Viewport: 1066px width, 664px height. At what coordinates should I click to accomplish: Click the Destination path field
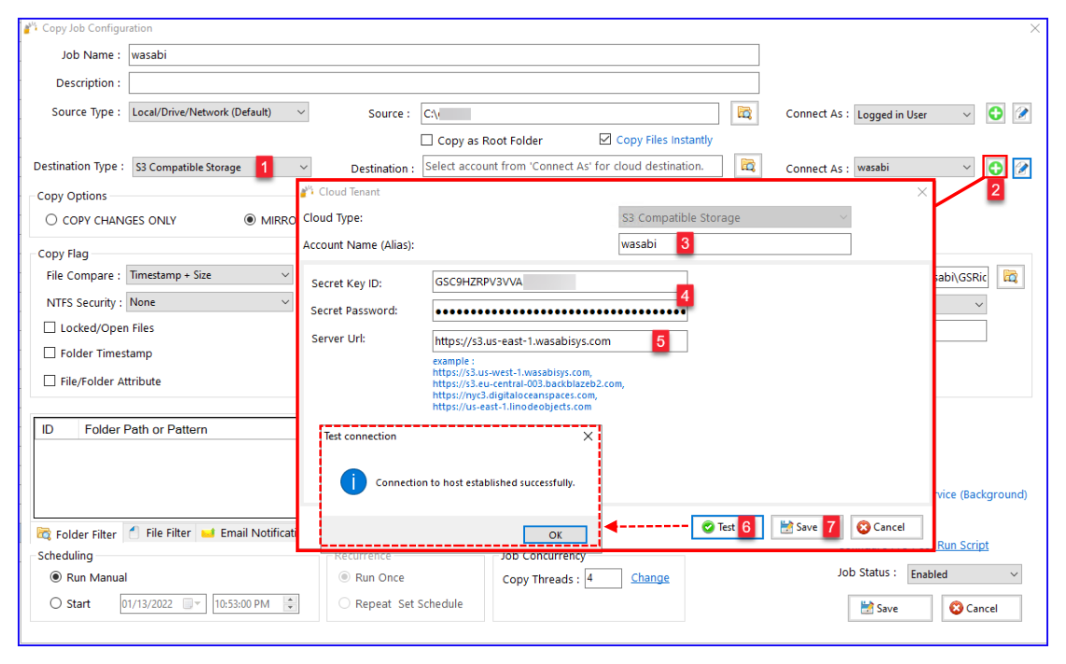pyautogui.click(x=573, y=167)
